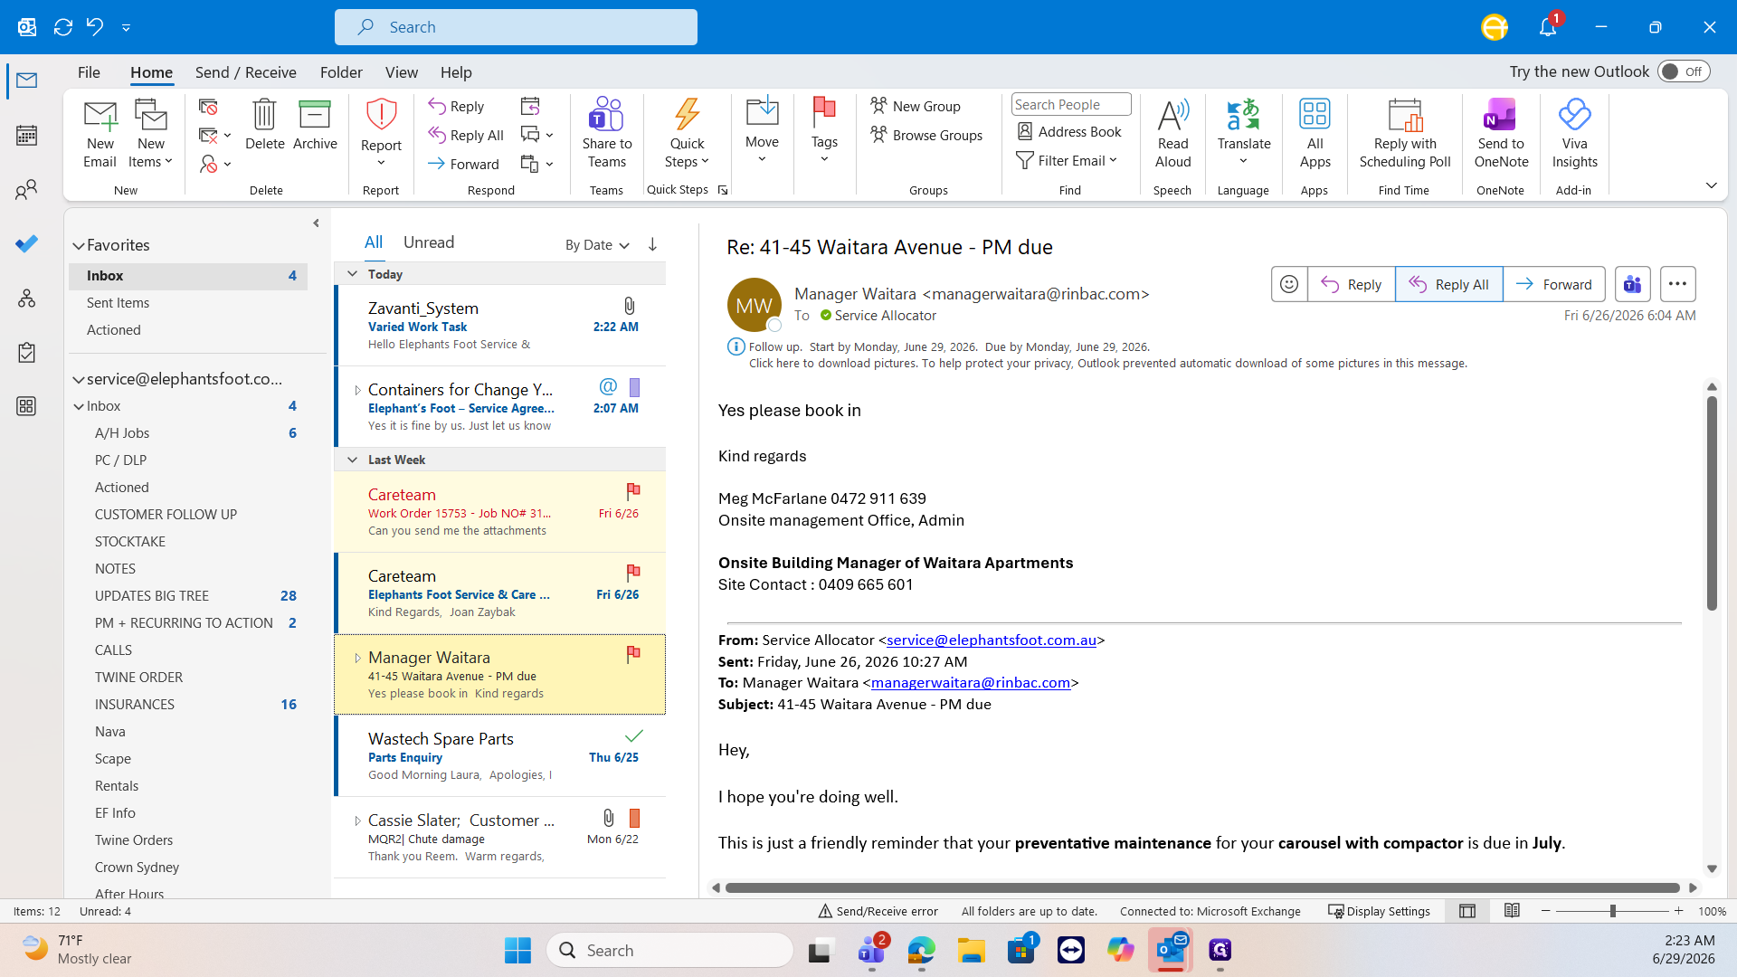Image resolution: width=1737 pixels, height=977 pixels.
Task: Click category marker on Containers for Change message
Action: 634,387
